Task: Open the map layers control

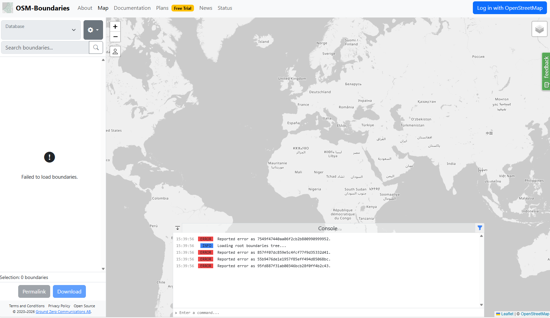Action: coord(540,29)
